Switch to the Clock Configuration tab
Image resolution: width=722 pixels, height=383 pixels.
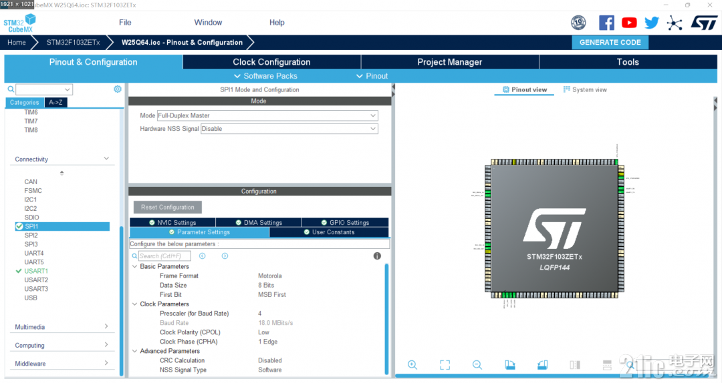click(x=271, y=62)
